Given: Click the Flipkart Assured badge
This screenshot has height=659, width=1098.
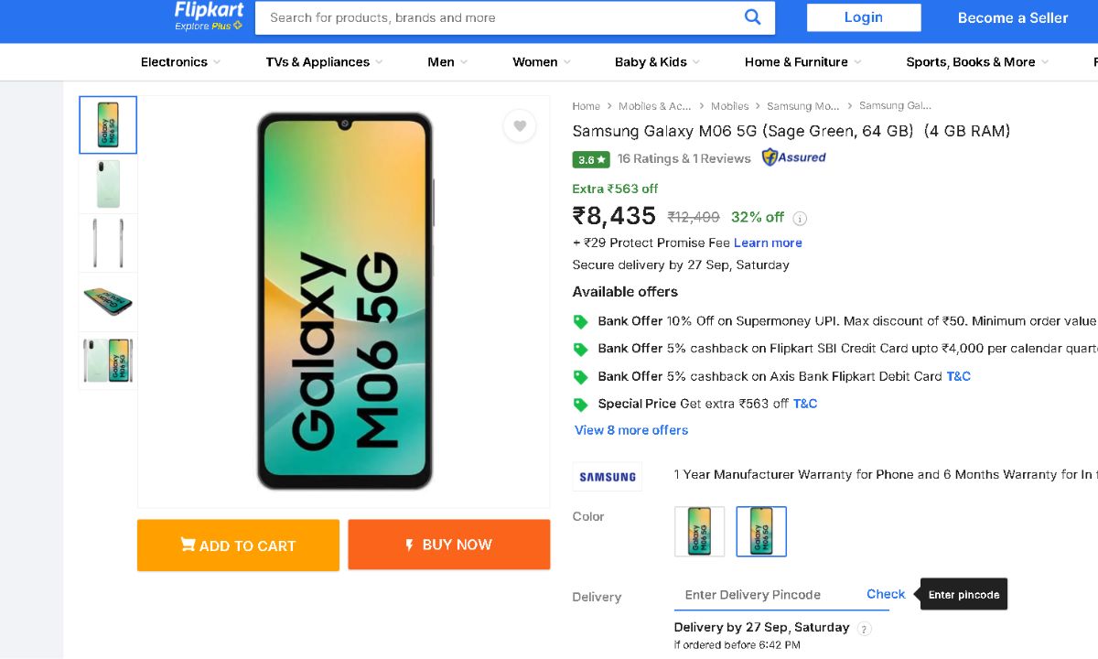Looking at the screenshot, I should pyautogui.click(x=794, y=157).
